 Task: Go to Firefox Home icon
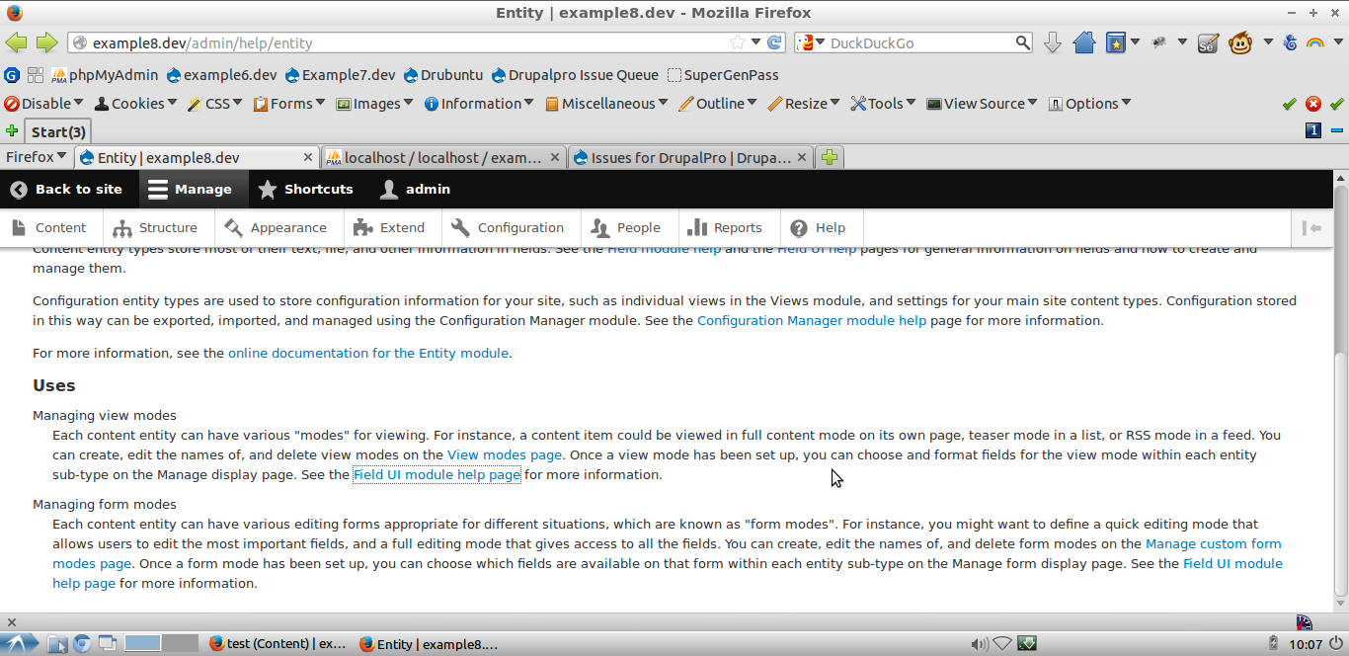click(1084, 42)
